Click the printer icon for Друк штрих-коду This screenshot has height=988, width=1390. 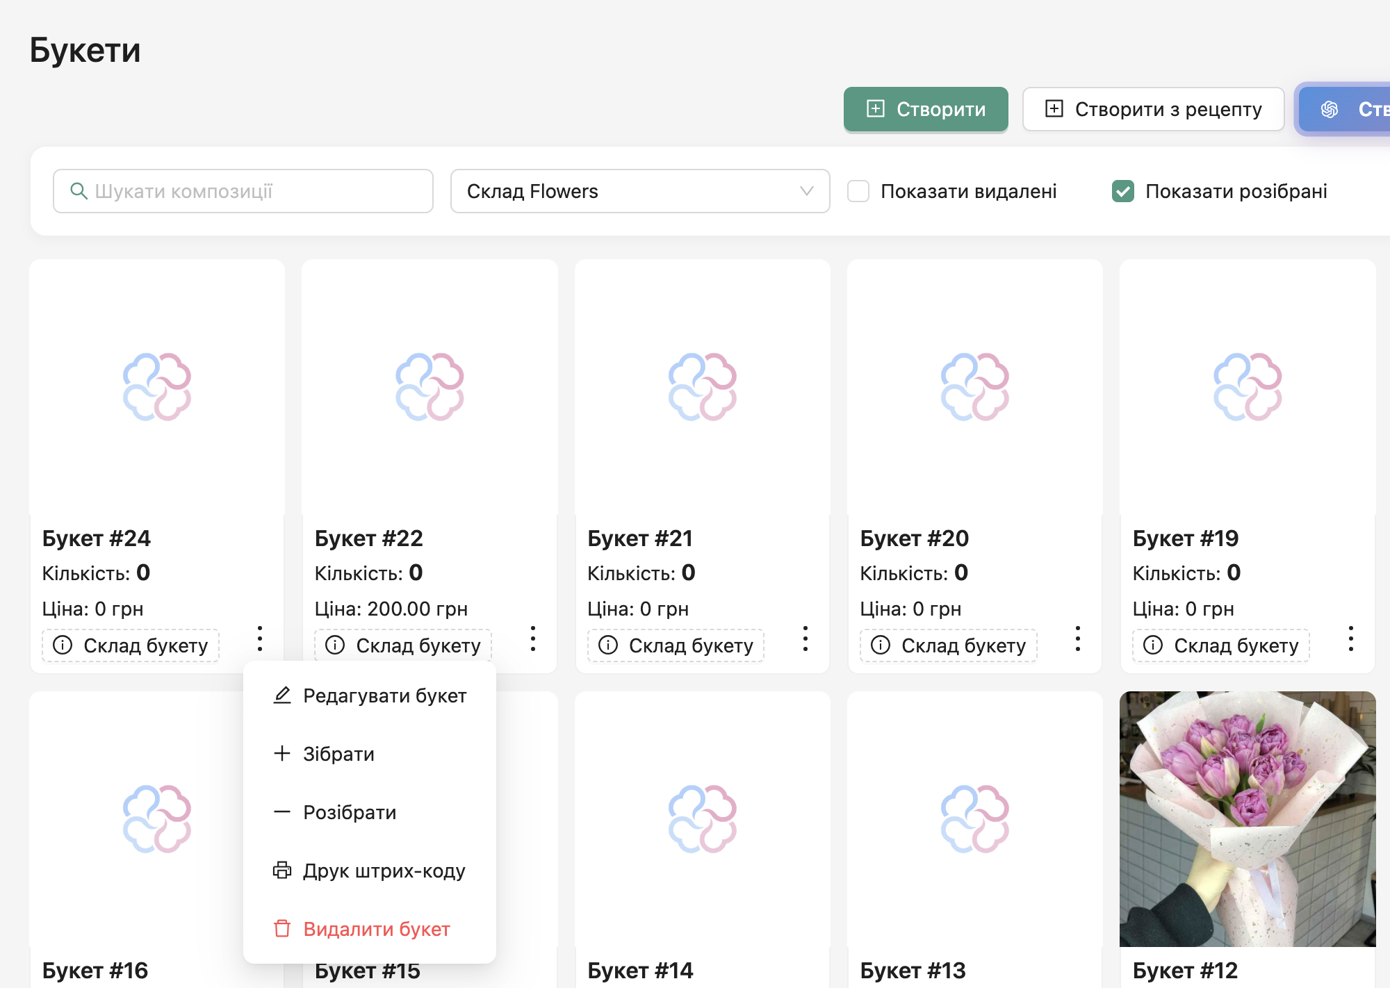click(x=281, y=871)
